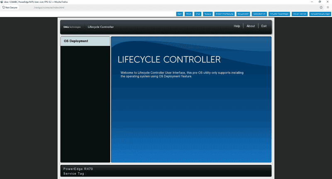332x179 pixels.
Task: Bookmark this page with the star icon
Action: [x=321, y=7]
